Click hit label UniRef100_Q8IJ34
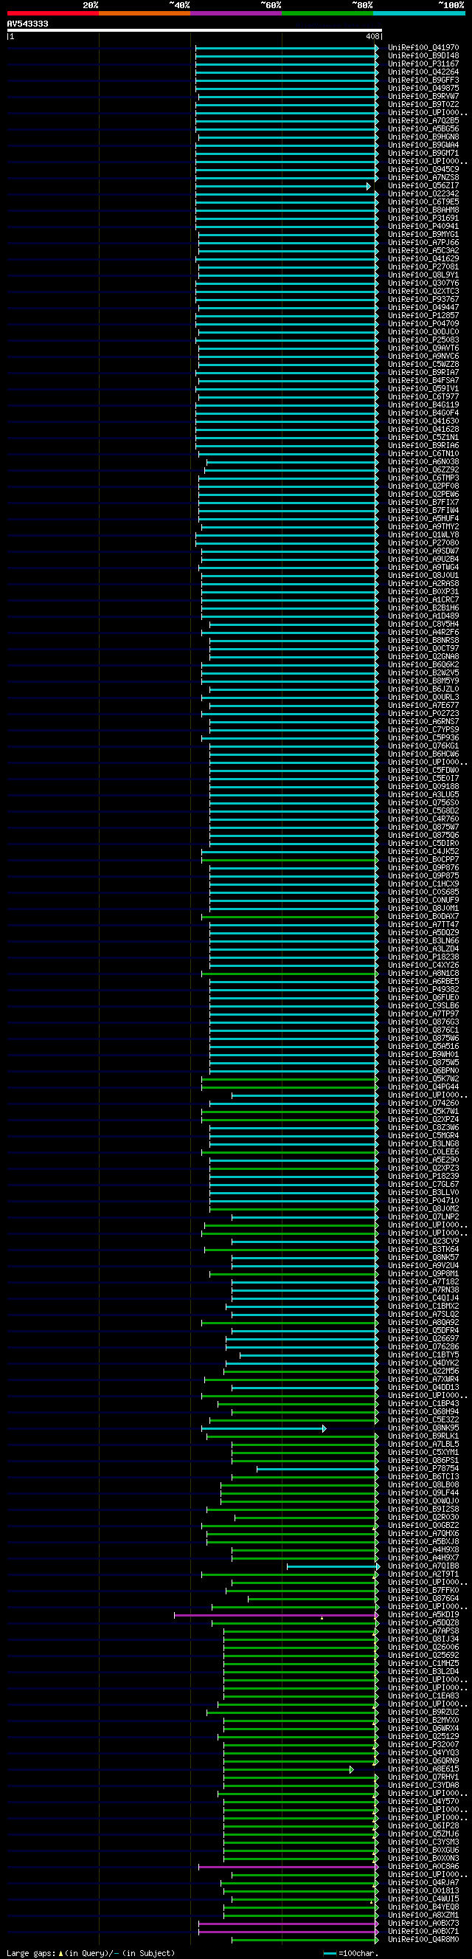This screenshot has height=1959, width=472. point(423,1639)
